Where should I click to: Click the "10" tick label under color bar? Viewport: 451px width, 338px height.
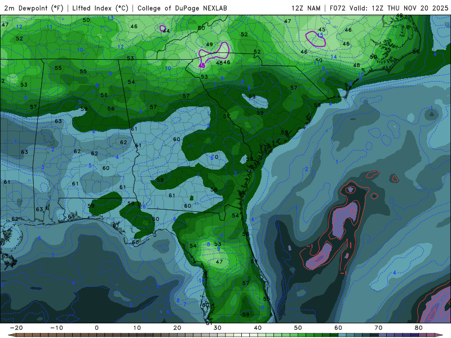click(x=137, y=328)
